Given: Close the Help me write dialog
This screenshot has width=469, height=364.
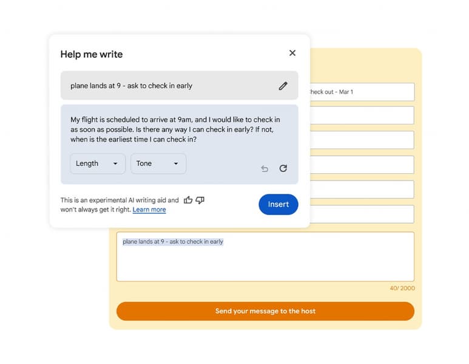Looking at the screenshot, I should tap(292, 53).
